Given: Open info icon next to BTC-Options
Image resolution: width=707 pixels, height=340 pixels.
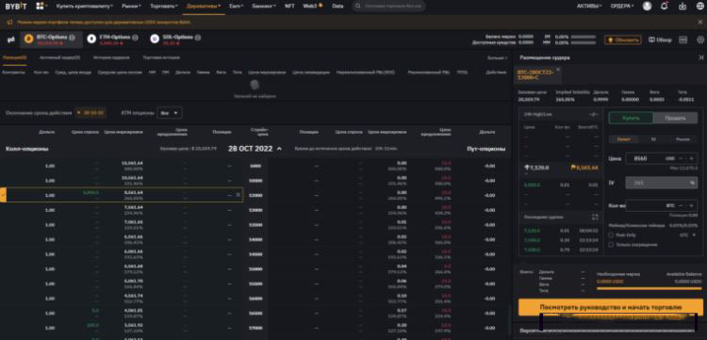Looking at the screenshot, I should tap(73, 38).
